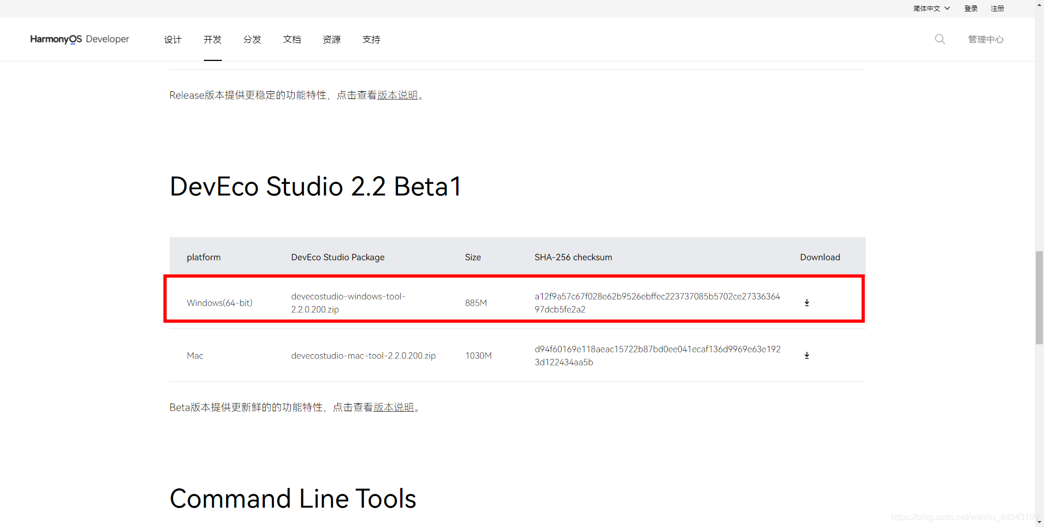Download the Mac DevEco Studio package
The width and height of the screenshot is (1044, 527).
[x=807, y=356]
